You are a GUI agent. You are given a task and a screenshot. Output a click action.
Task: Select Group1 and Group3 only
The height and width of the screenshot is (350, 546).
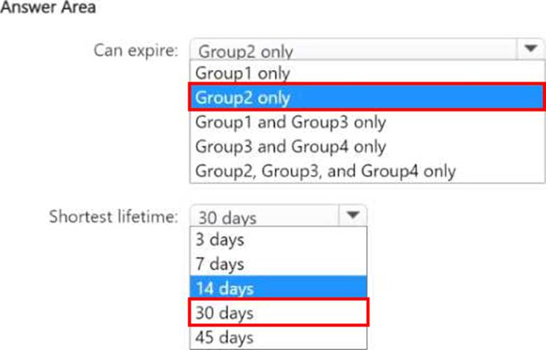367,122
